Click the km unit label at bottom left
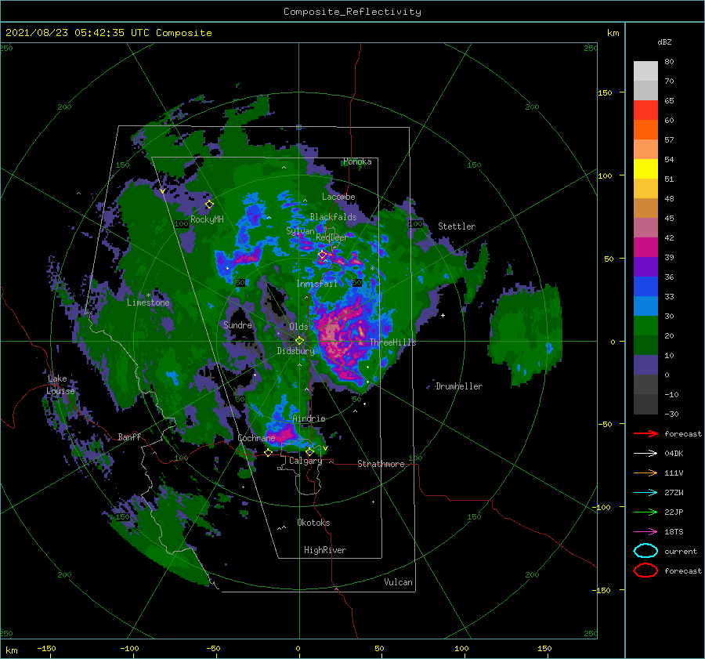This screenshot has width=705, height=659. coord(12,650)
